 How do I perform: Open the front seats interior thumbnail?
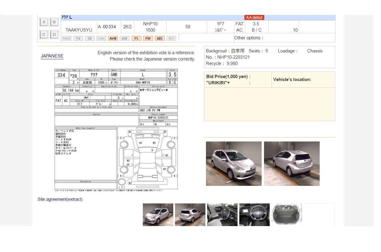pyautogui.click(x=222, y=215)
